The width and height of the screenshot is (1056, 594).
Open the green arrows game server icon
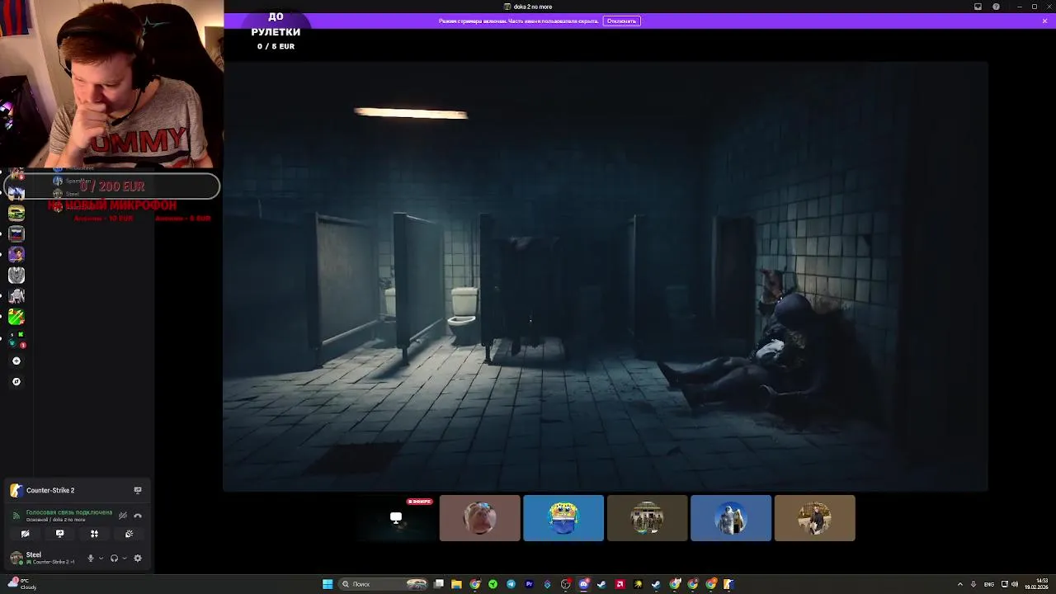pyautogui.click(x=16, y=317)
